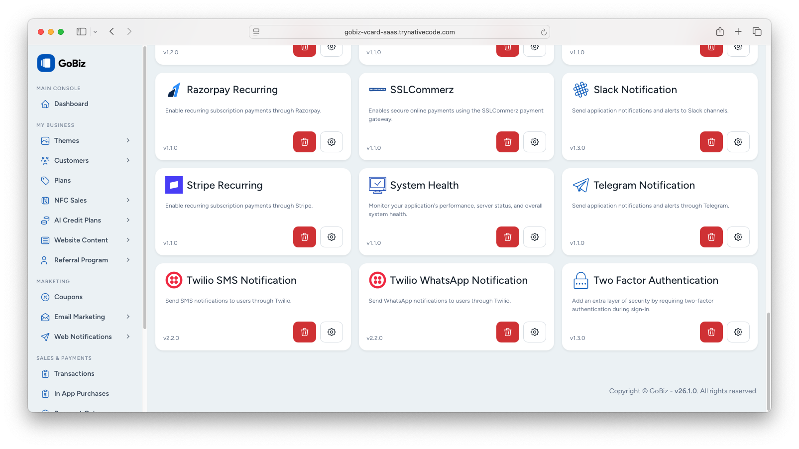The width and height of the screenshot is (799, 449).
Task: Click the Telegram Notification card title
Action: tap(644, 185)
